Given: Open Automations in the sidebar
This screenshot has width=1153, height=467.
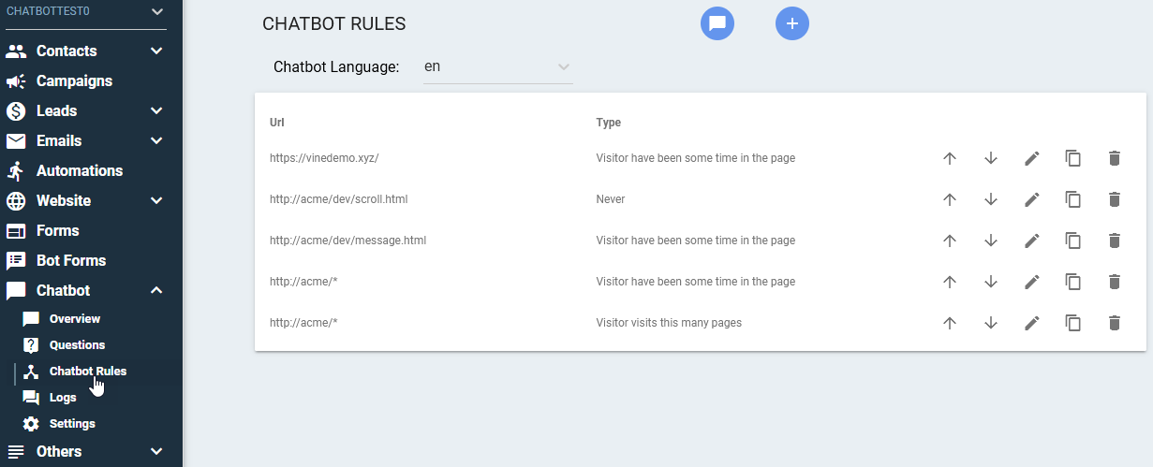Looking at the screenshot, I should click(x=80, y=170).
